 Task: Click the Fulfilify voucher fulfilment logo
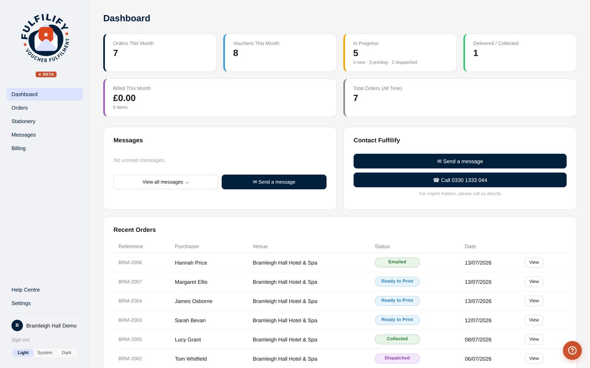45,38
